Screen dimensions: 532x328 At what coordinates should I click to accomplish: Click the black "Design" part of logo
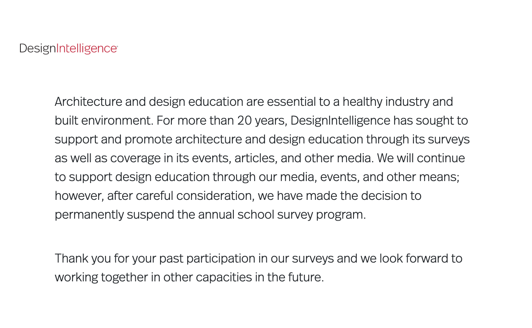(38, 49)
